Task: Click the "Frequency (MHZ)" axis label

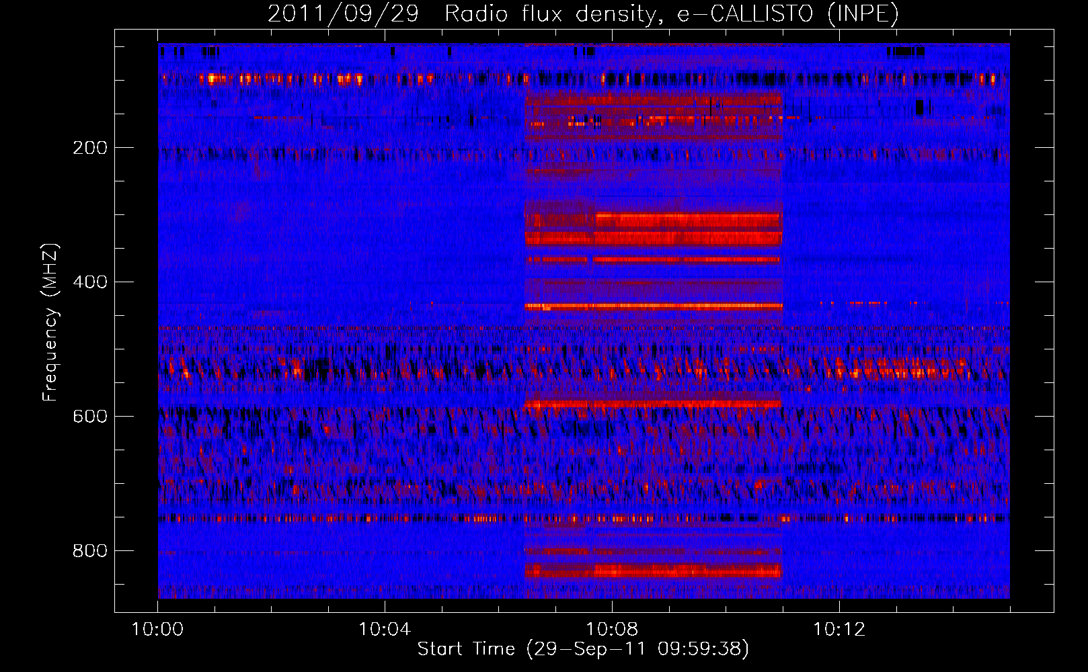Action: click(50, 323)
